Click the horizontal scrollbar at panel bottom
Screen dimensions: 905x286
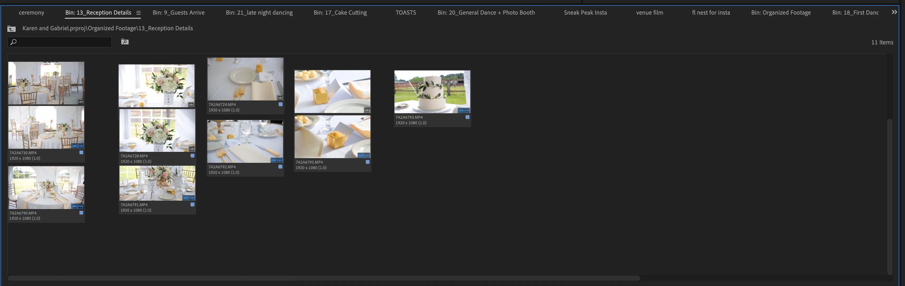pyautogui.click(x=323, y=278)
